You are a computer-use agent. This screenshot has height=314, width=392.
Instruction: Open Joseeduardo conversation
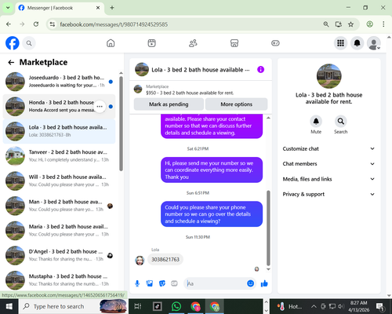pyautogui.click(x=59, y=82)
